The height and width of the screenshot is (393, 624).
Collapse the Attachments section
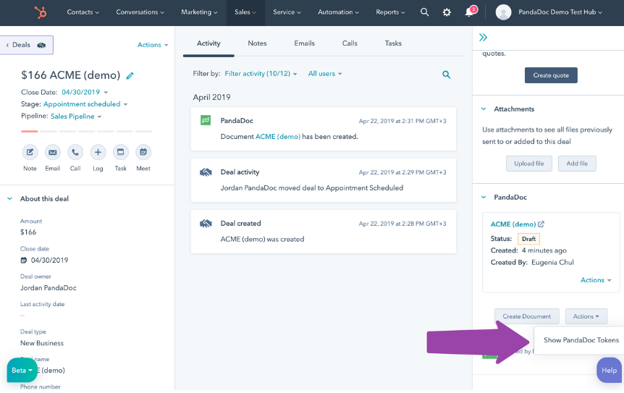coord(484,109)
